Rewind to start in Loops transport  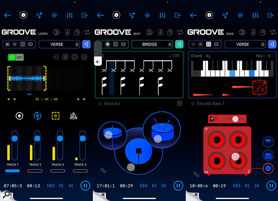coord(51,186)
